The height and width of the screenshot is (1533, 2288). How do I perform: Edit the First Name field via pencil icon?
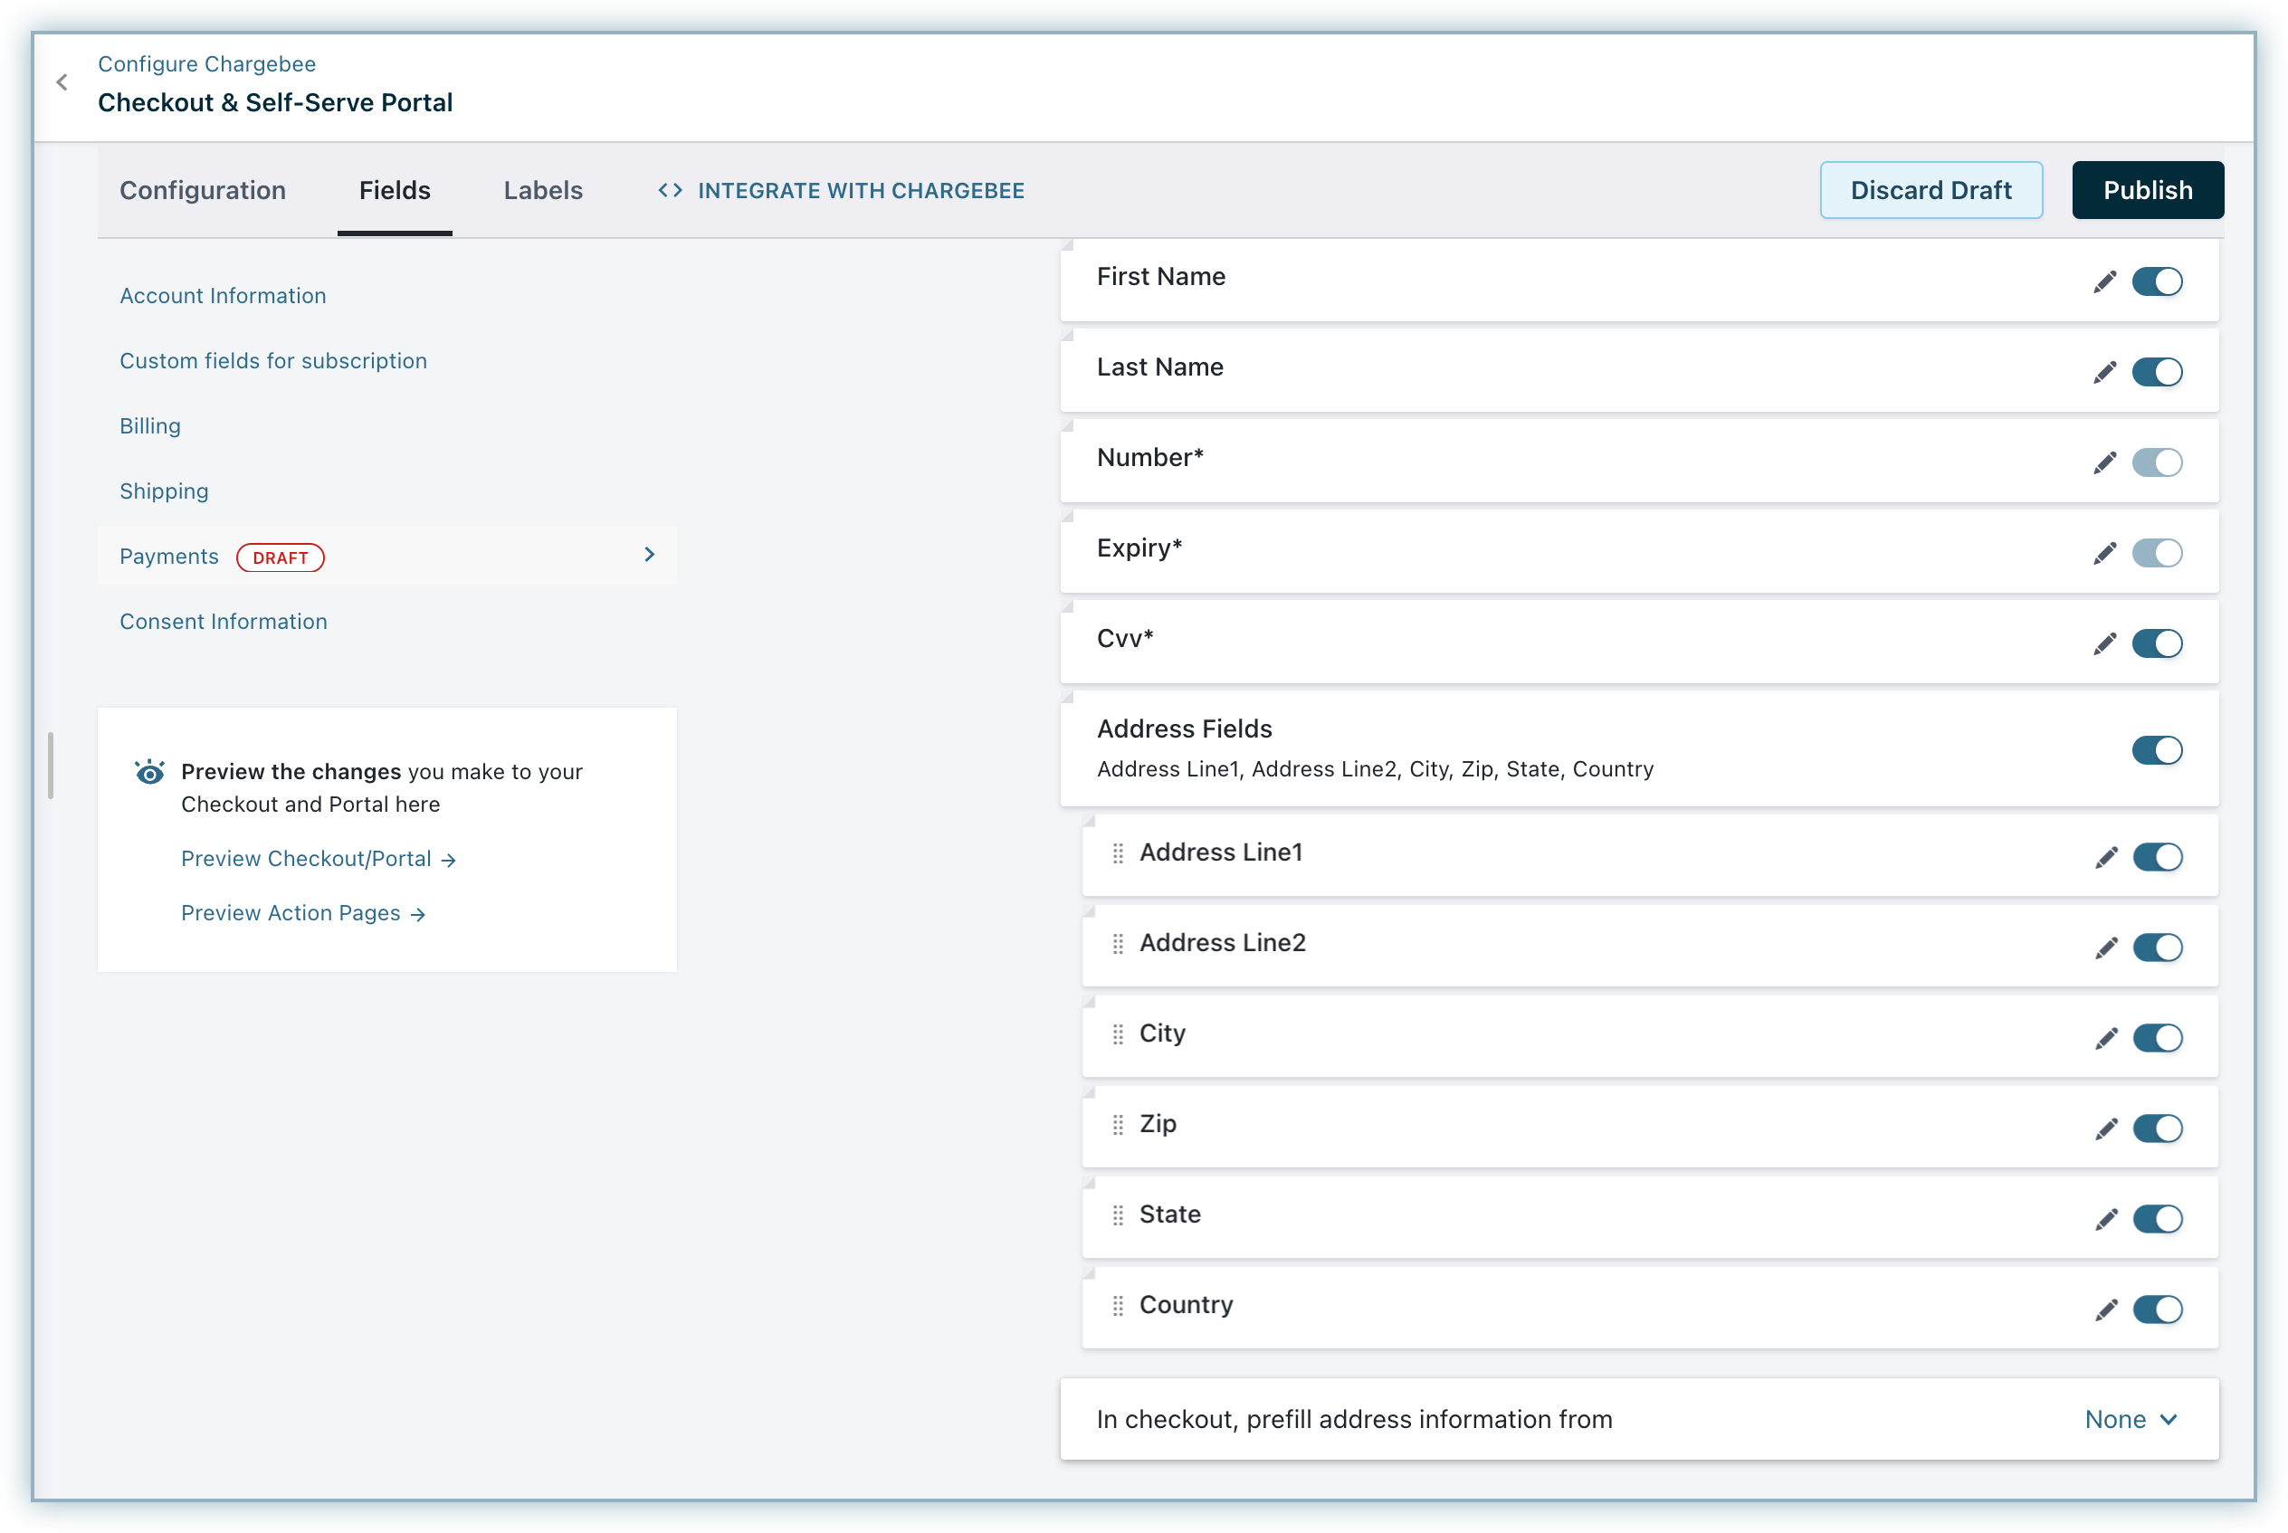2104,282
